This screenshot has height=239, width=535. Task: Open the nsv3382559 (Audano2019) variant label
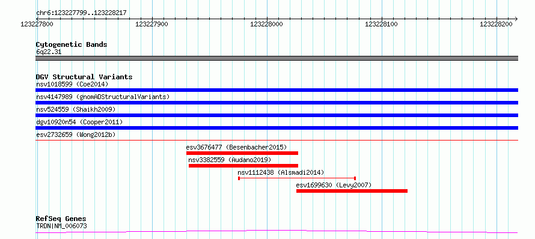(x=230, y=160)
